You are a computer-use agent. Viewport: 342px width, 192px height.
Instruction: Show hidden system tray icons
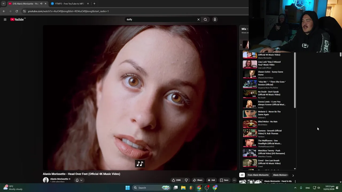[295, 188]
